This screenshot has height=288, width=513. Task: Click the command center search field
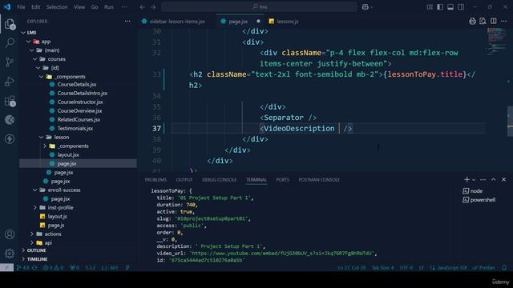259,7
